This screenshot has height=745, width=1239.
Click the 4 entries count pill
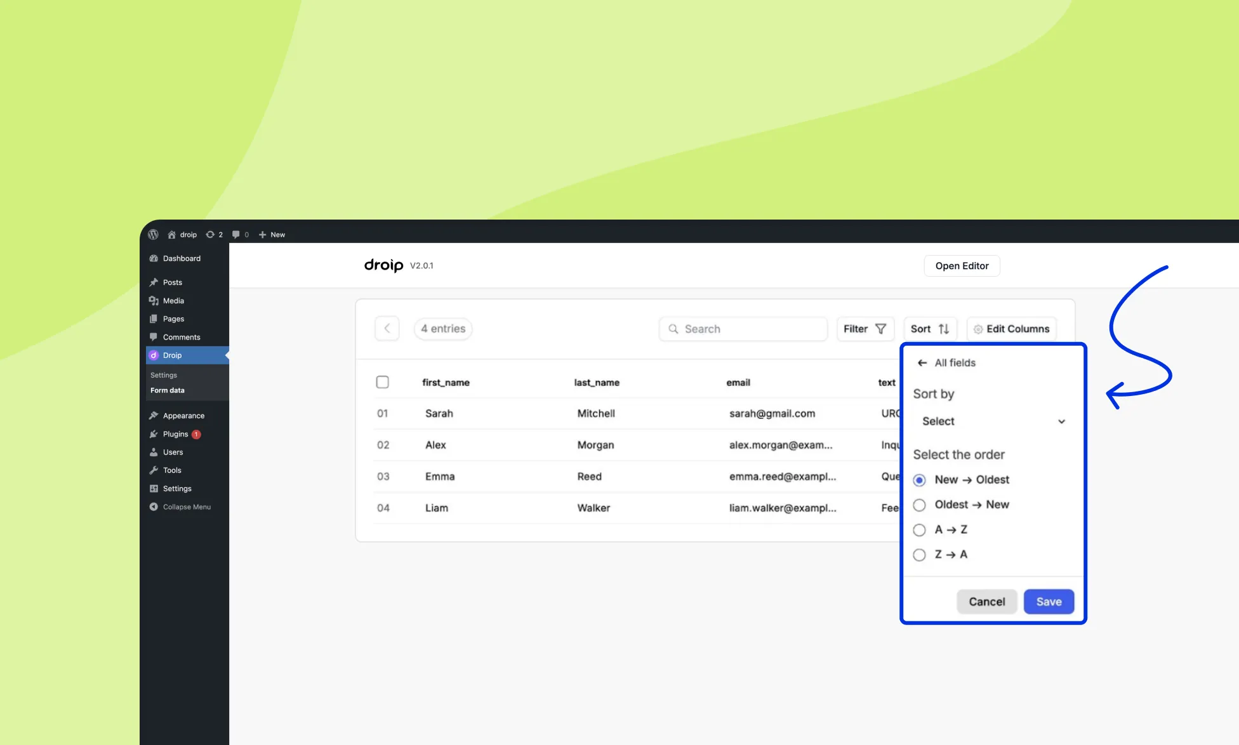pos(443,329)
